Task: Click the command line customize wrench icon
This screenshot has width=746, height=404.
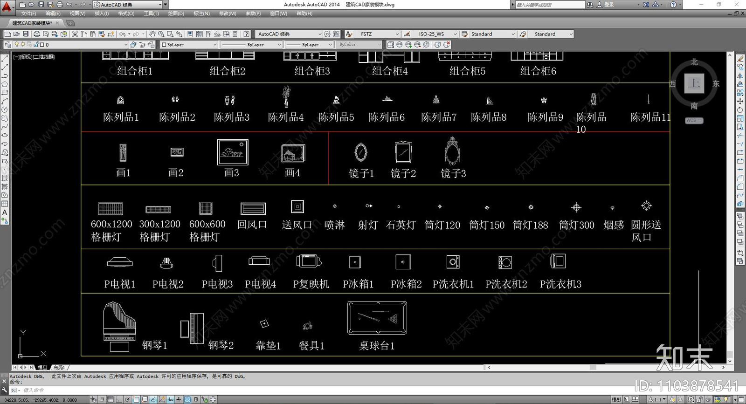Action: 5,390
